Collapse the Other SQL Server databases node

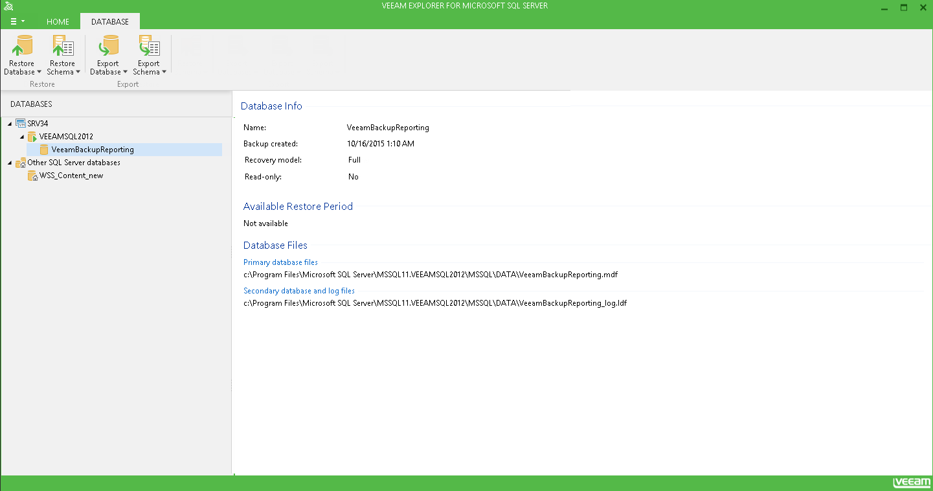[x=10, y=163]
